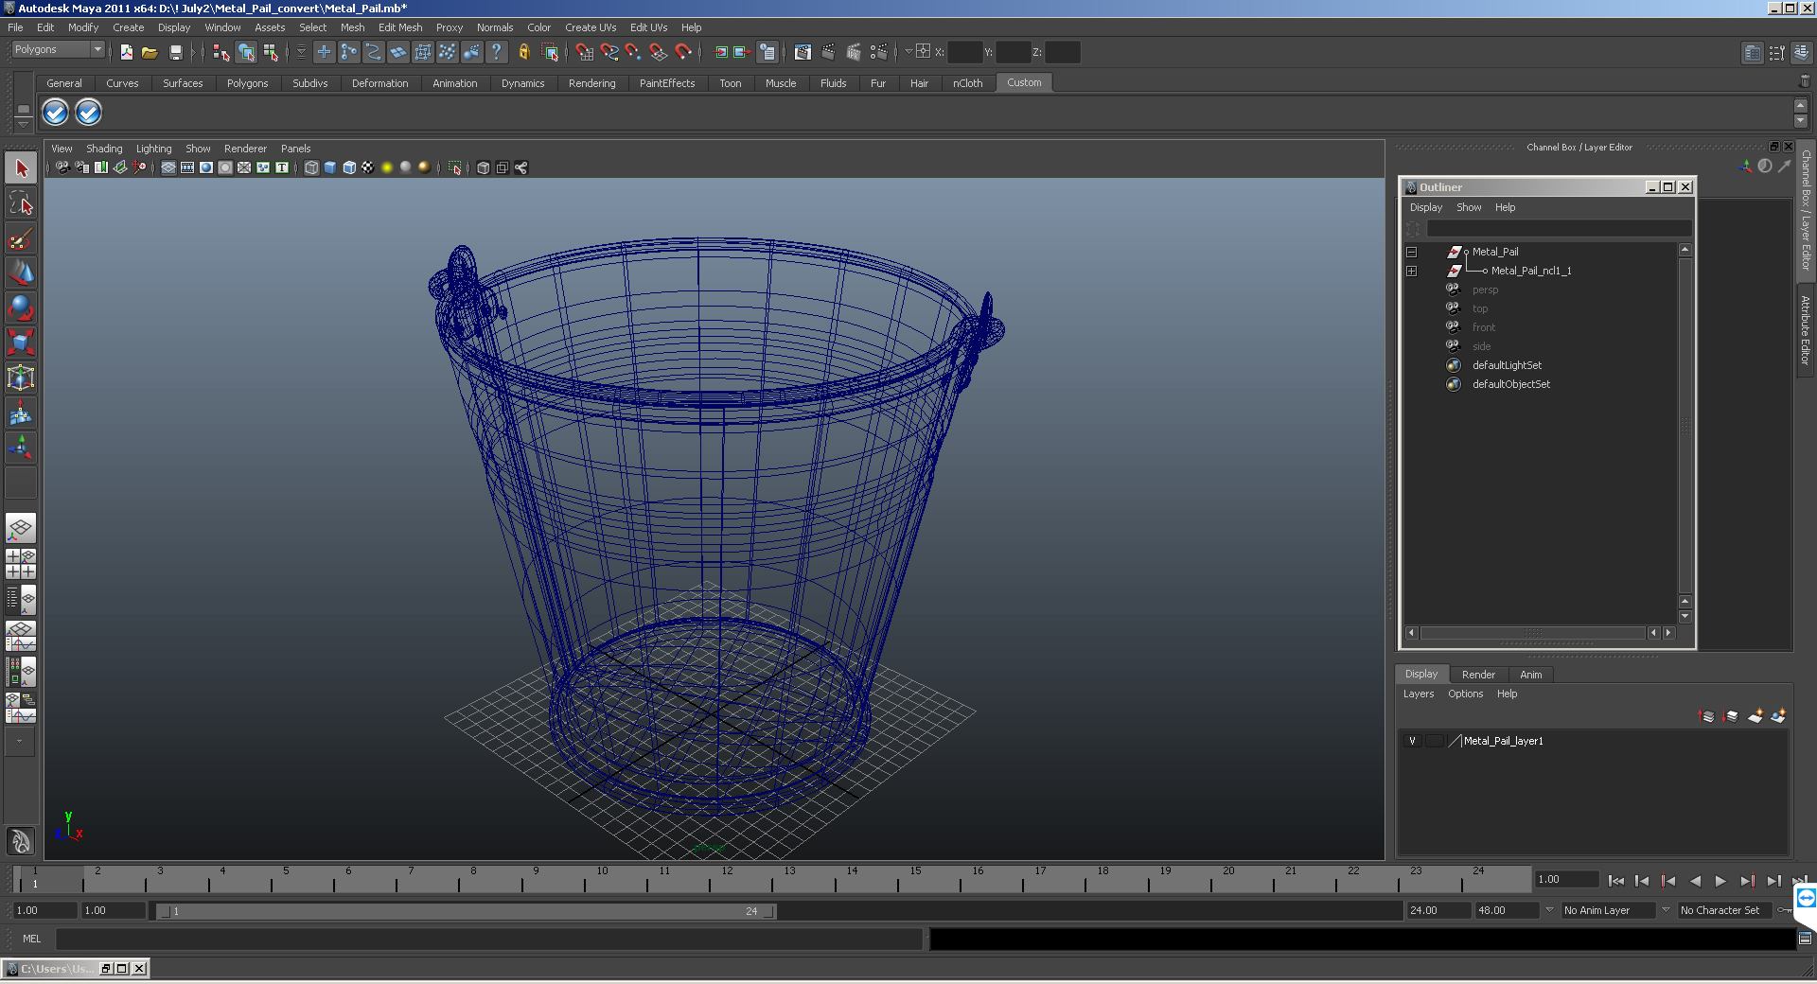
Task: Click the playback end time field 24.00
Action: 1438,910
